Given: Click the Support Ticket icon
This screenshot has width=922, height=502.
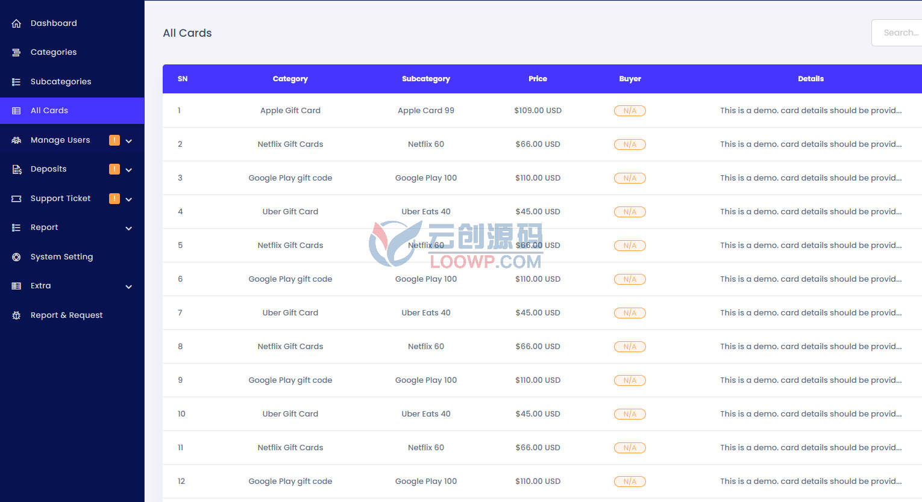Looking at the screenshot, I should 16,199.
